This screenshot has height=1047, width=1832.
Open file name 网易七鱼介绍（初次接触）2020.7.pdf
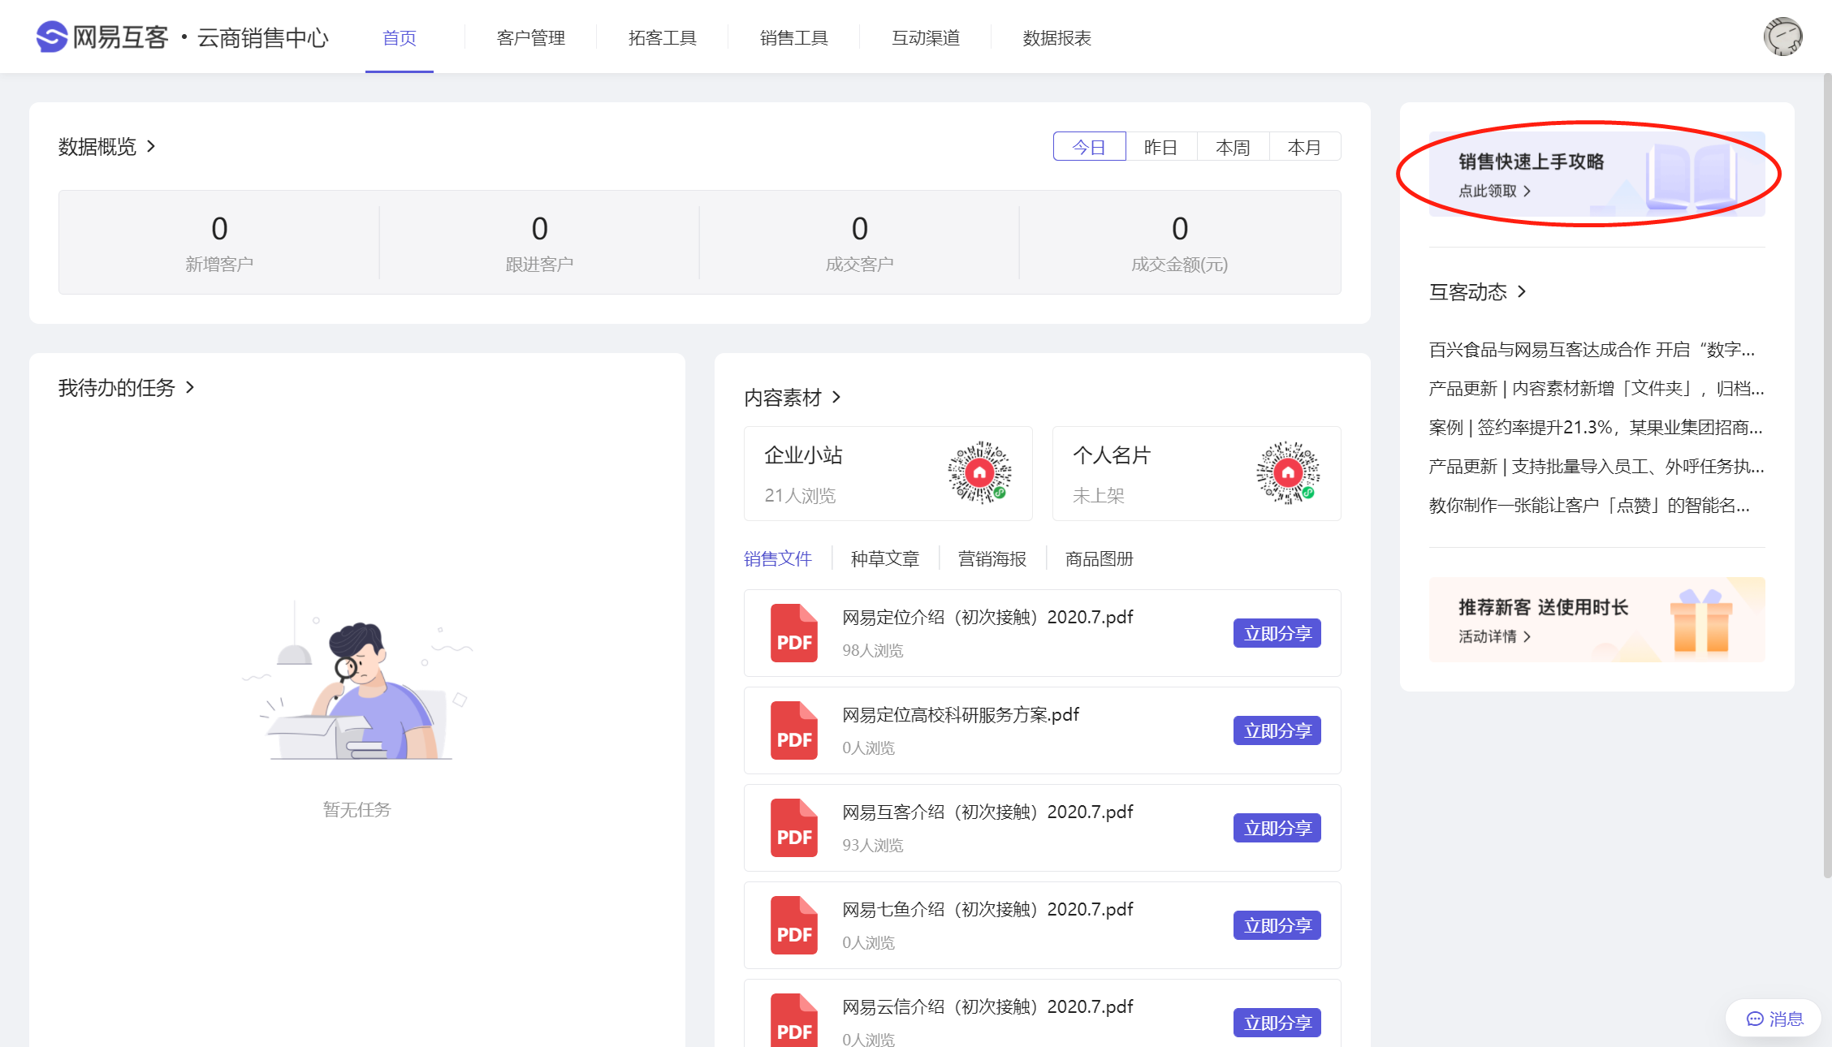coord(987,909)
